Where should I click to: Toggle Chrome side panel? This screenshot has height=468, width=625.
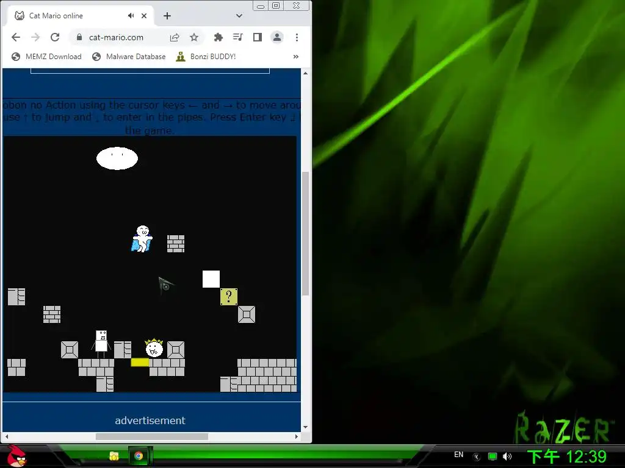tap(258, 37)
